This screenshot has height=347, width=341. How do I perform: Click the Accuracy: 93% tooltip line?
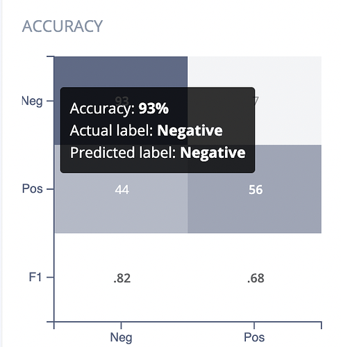[x=119, y=108]
